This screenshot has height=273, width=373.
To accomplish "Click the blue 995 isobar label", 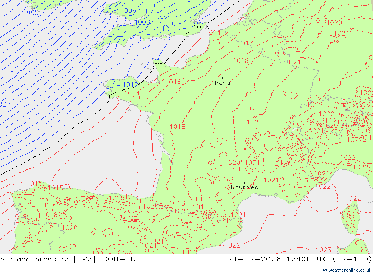I will 32,12.
